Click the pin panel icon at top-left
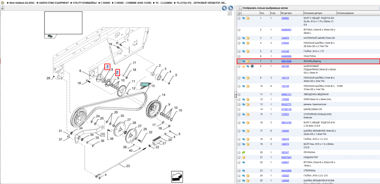Viewport: 380px width, 184px height. pyautogui.click(x=2, y=8)
